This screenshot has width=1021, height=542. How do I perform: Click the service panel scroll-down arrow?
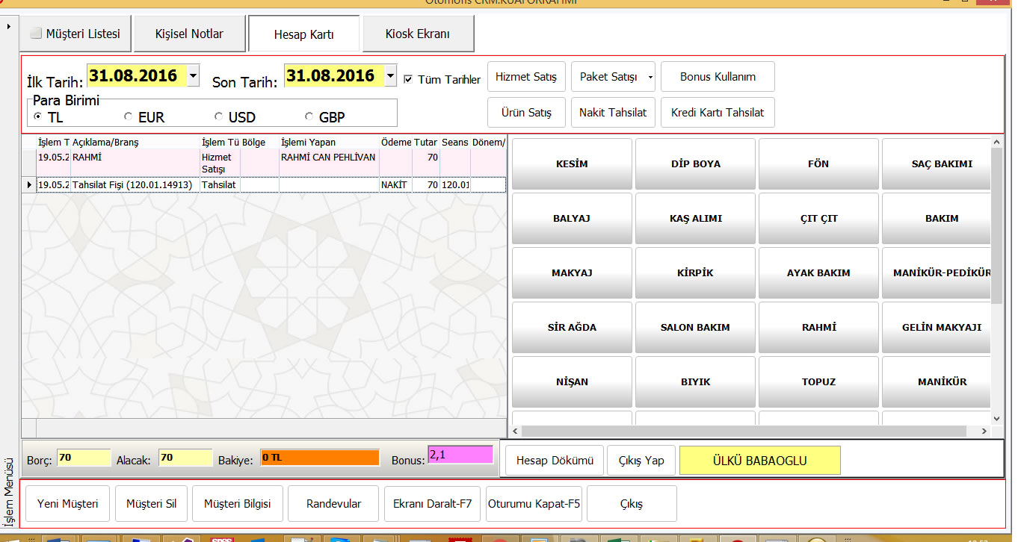(997, 419)
